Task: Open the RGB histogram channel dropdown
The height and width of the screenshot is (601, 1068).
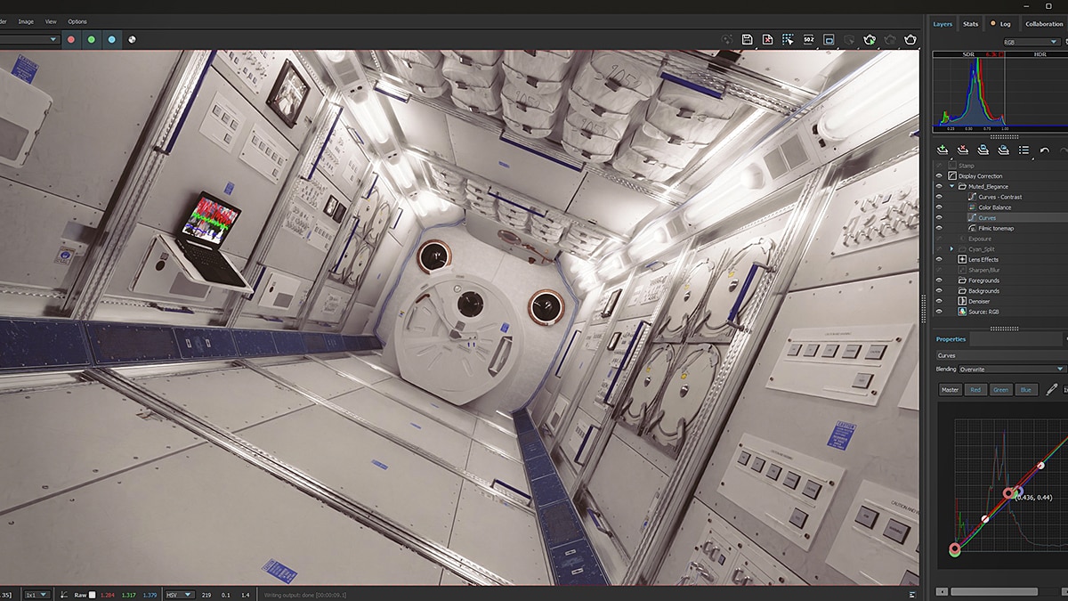Action: pos(1031,42)
